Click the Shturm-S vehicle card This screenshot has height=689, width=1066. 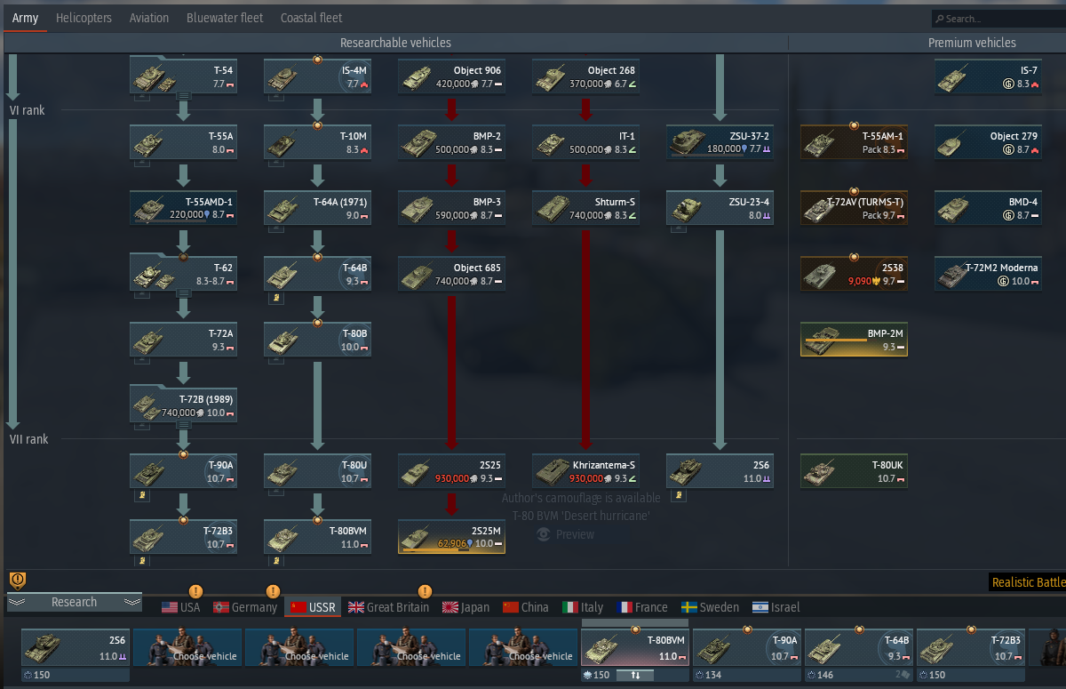click(586, 208)
